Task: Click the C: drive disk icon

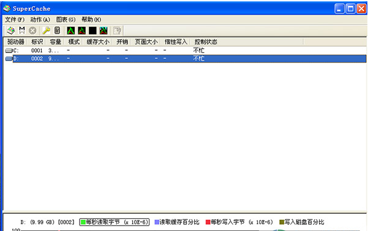Action: [9, 50]
